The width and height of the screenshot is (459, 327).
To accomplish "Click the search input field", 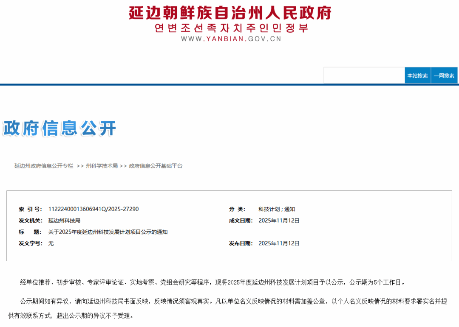I will [364, 75].
